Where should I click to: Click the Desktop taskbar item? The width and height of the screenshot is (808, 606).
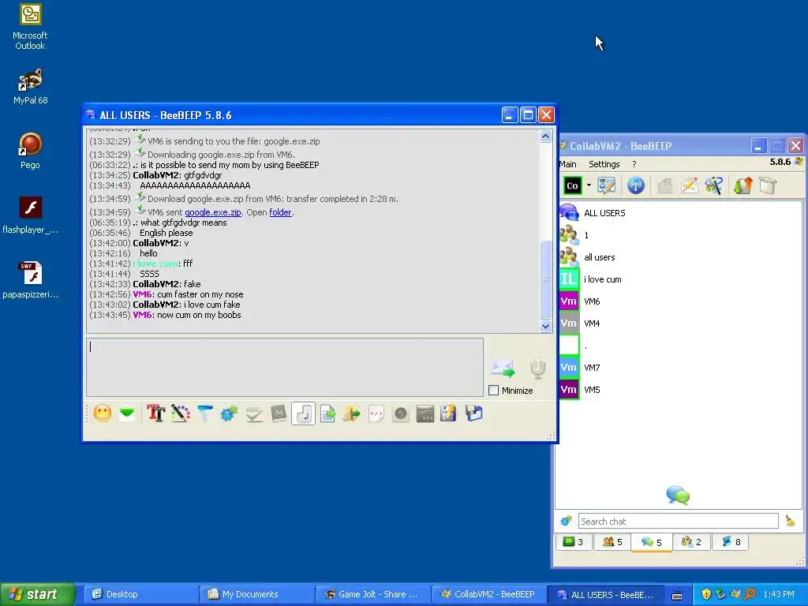tap(140, 594)
